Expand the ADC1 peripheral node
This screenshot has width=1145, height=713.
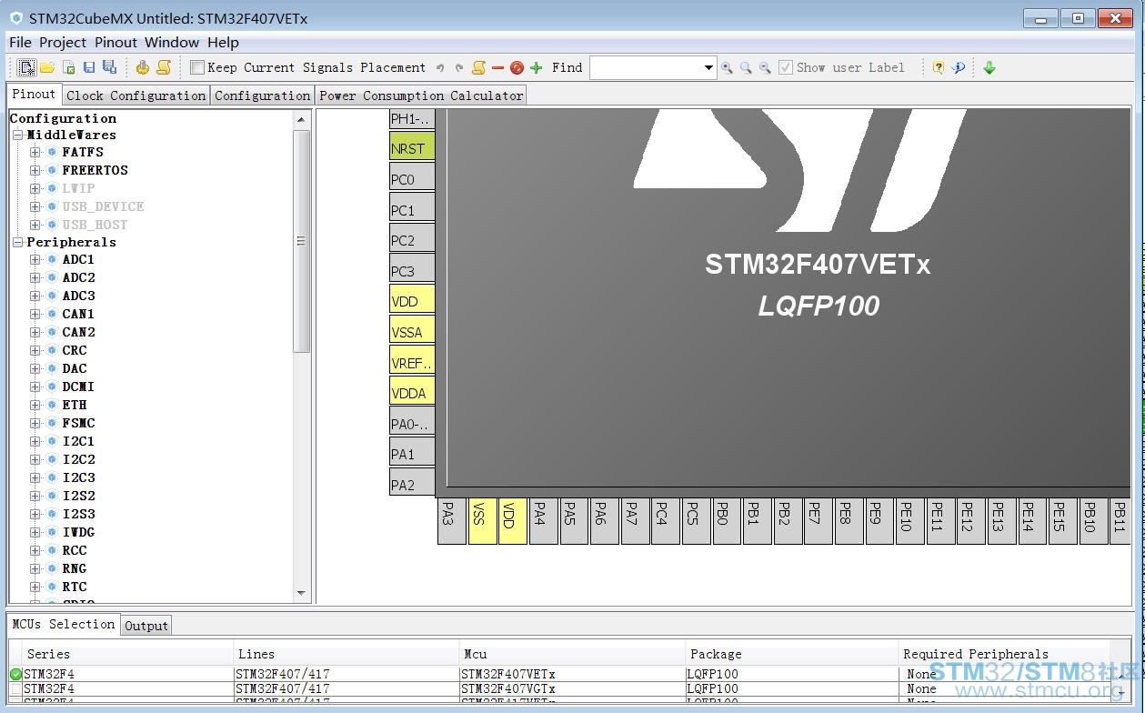coord(35,259)
